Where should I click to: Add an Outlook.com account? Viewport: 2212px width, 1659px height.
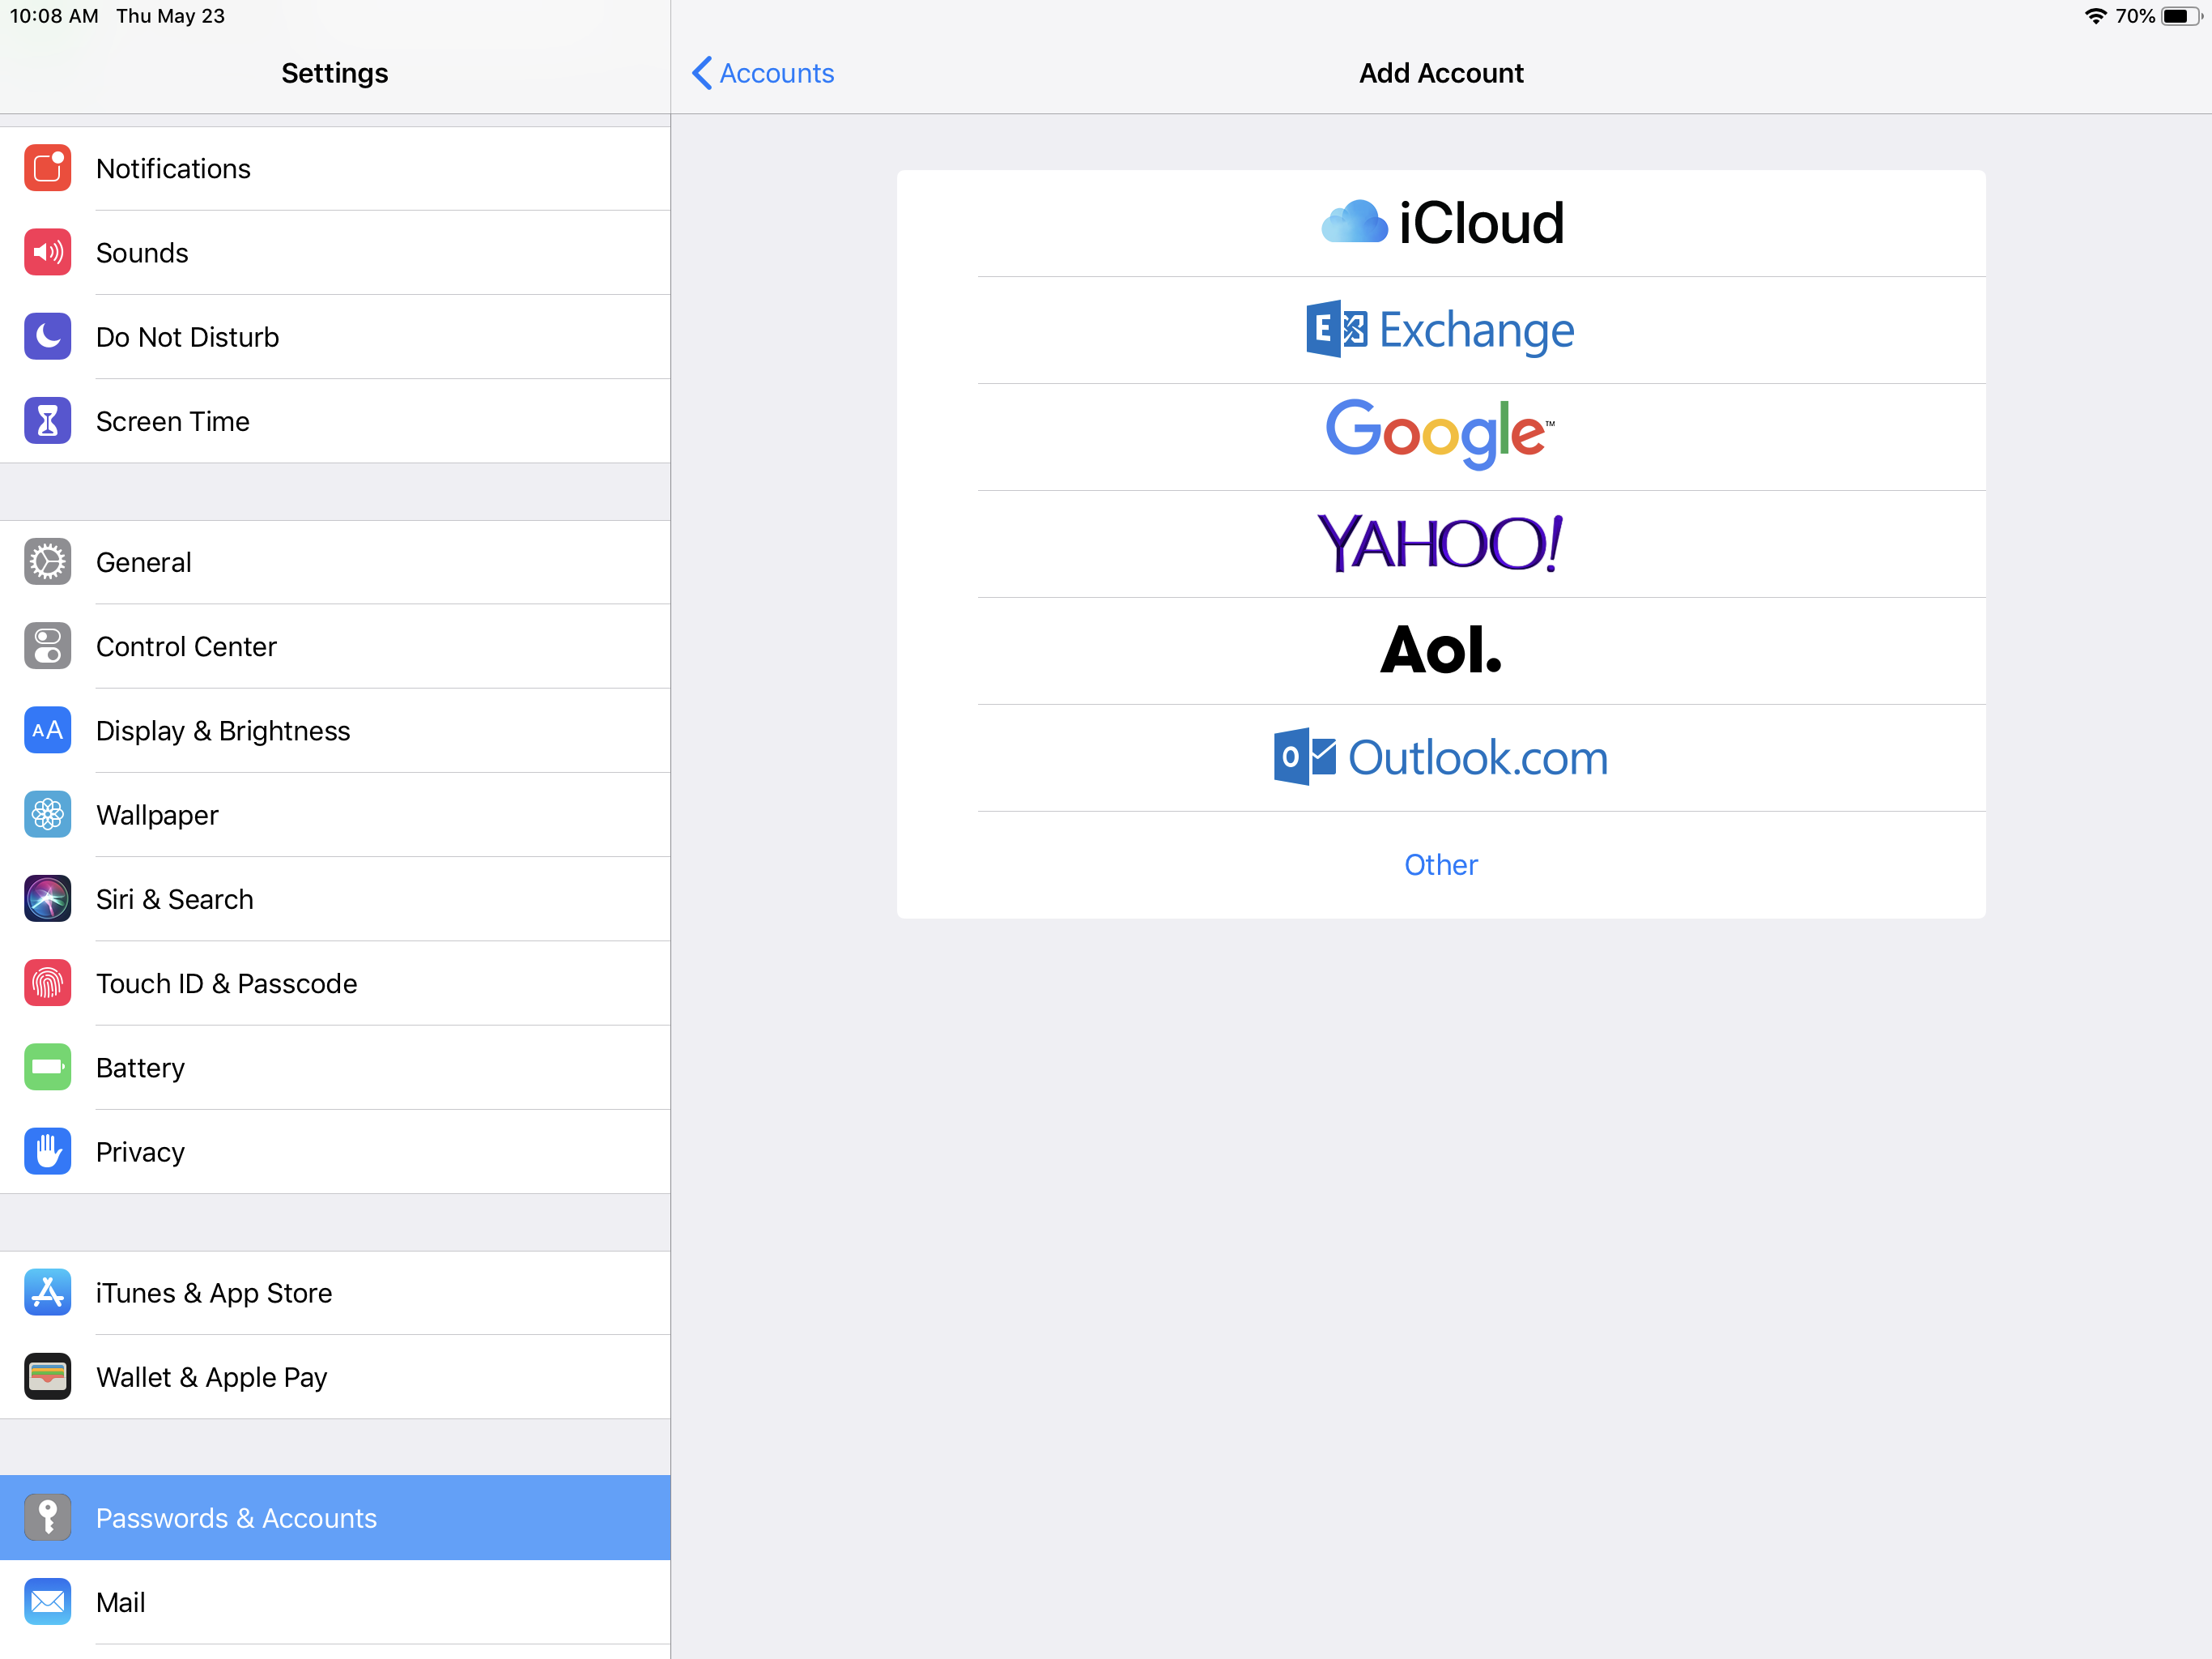1440,757
